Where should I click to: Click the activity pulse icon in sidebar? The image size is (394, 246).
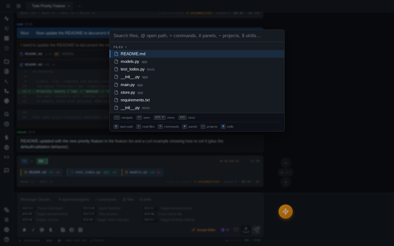pos(7,19)
